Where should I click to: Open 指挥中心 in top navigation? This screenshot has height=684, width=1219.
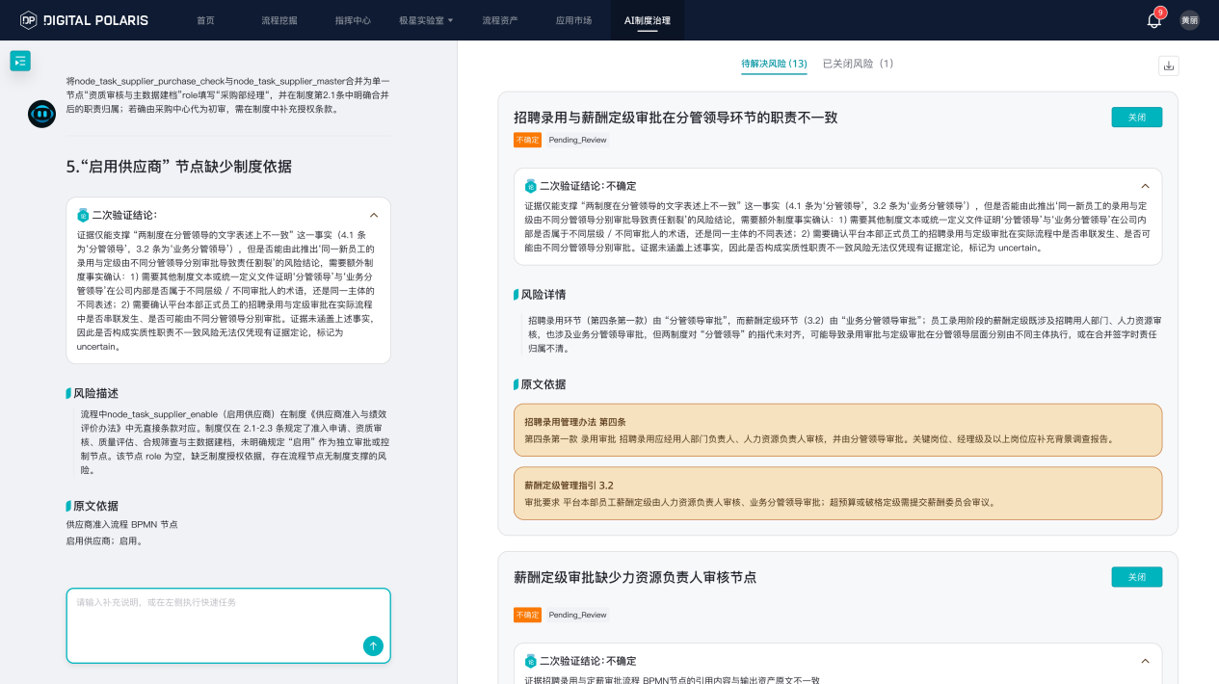click(353, 20)
